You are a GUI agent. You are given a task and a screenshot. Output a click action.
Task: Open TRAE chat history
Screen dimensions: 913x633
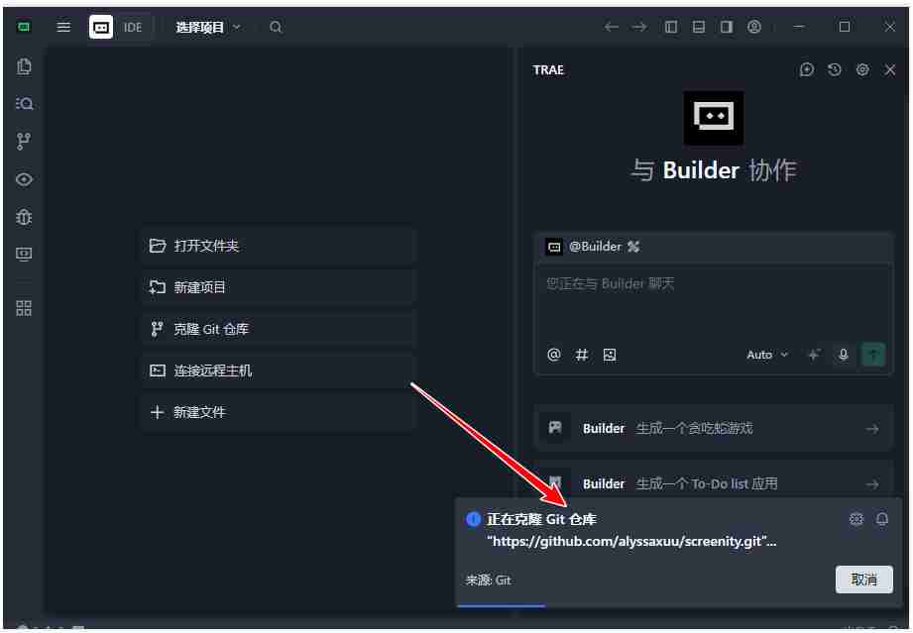coord(834,69)
